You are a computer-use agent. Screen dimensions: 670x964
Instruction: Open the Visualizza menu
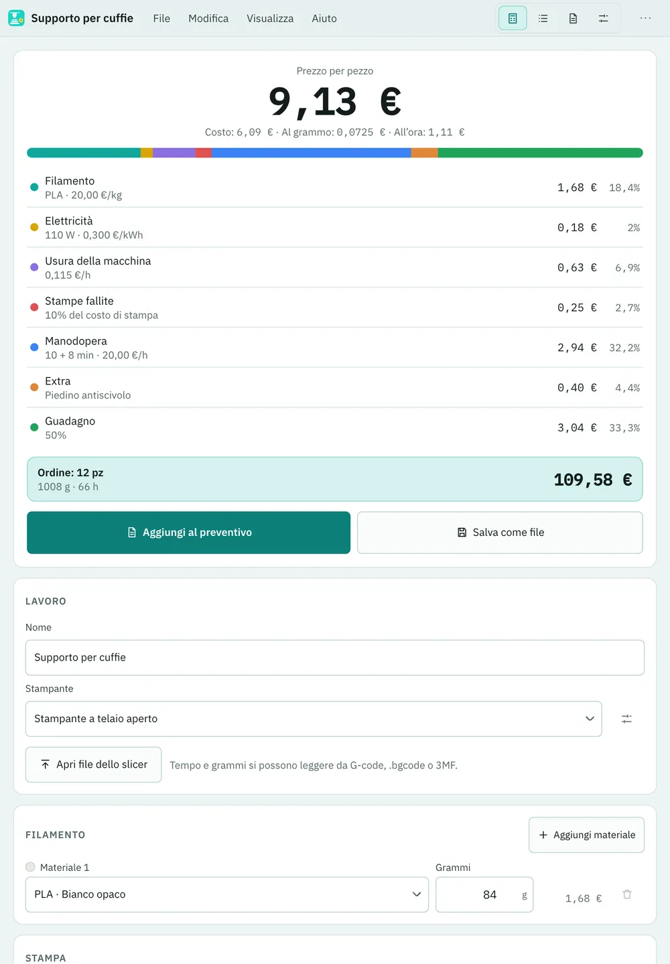click(x=270, y=18)
